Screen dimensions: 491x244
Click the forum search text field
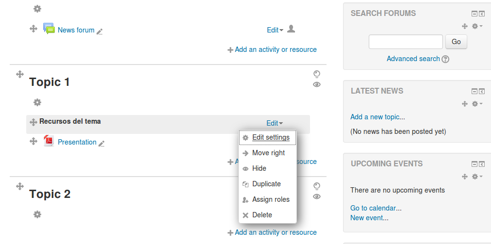pyautogui.click(x=406, y=42)
